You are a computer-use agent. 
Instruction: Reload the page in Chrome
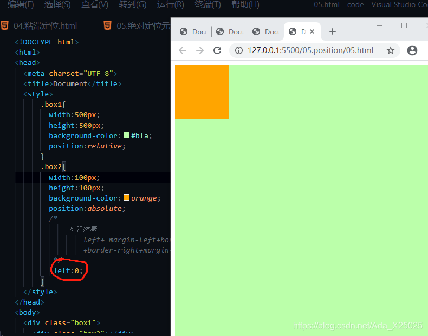(217, 50)
